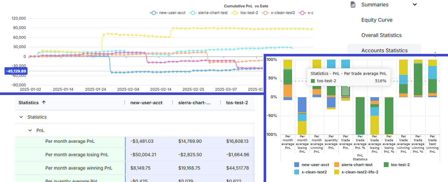Toggle new-user-acct series in bar chart legend

(297, 165)
